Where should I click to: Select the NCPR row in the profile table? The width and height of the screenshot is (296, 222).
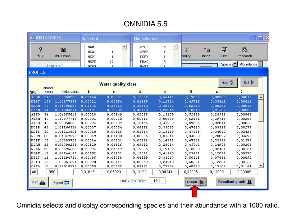(145, 127)
